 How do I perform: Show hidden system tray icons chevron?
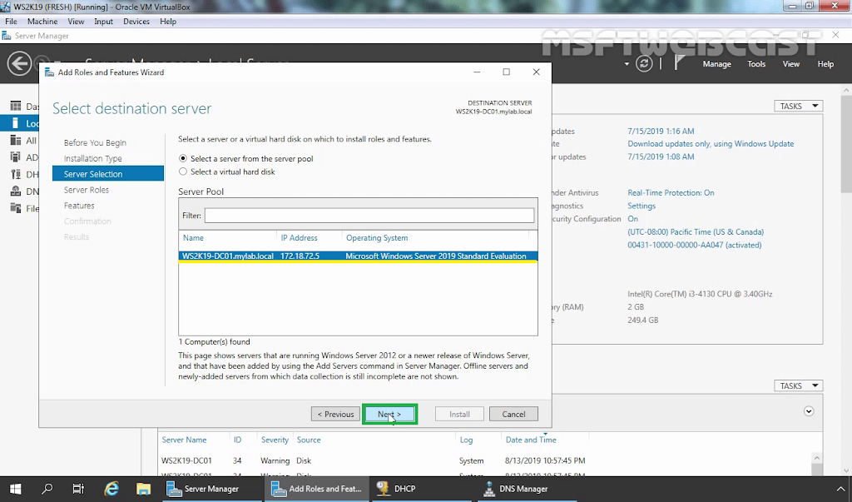[x=841, y=489]
